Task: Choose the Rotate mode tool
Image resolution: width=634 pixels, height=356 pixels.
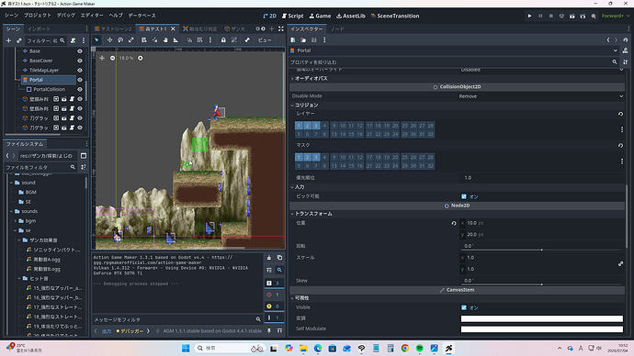Action: [x=120, y=40]
